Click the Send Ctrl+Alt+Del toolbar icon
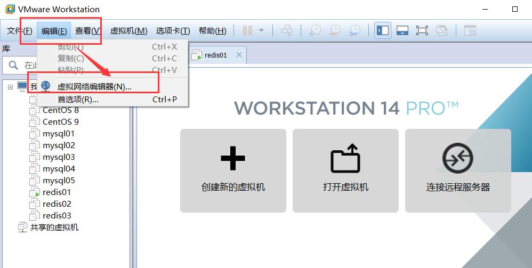The width and height of the screenshot is (532, 268). (287, 30)
